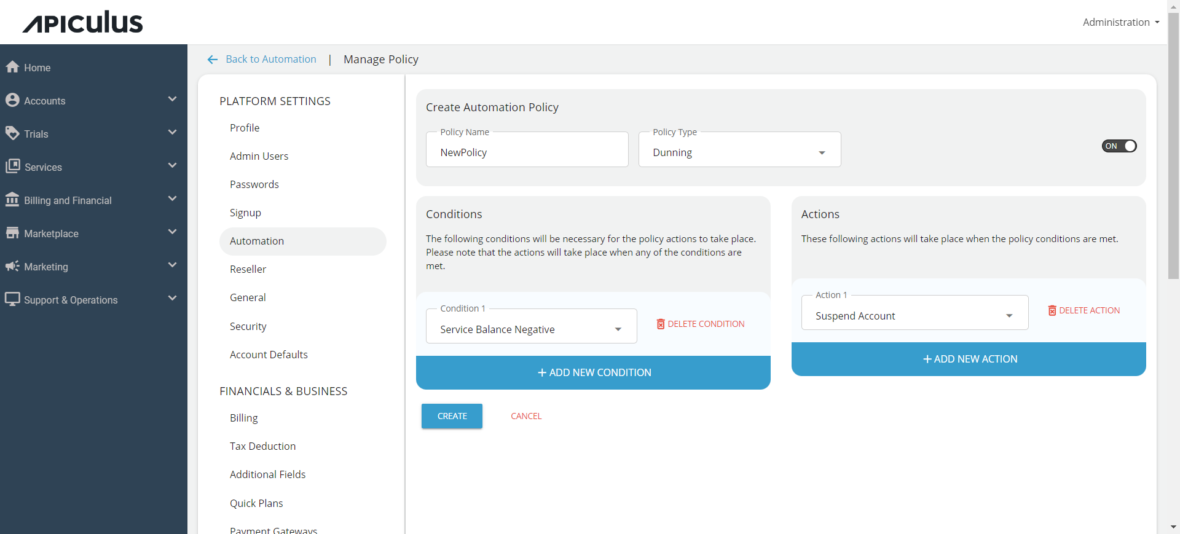This screenshot has height=534, width=1180.
Task: Click the trash icon for Delete Condition
Action: point(661,324)
